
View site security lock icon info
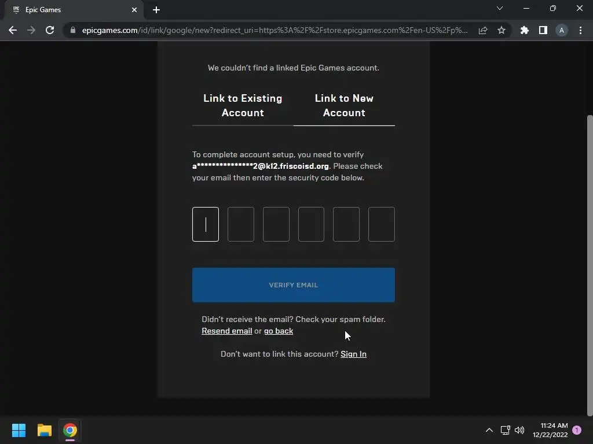click(x=73, y=30)
